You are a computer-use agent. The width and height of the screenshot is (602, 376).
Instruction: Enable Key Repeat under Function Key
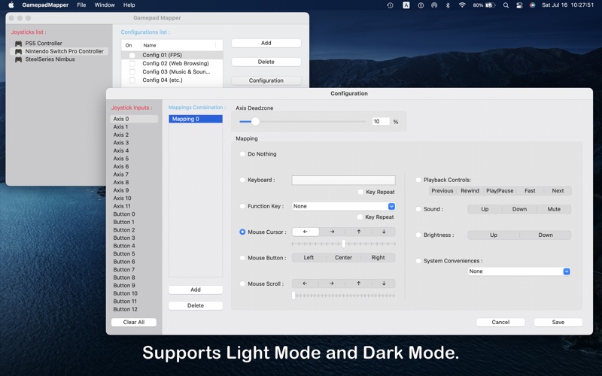coord(360,217)
